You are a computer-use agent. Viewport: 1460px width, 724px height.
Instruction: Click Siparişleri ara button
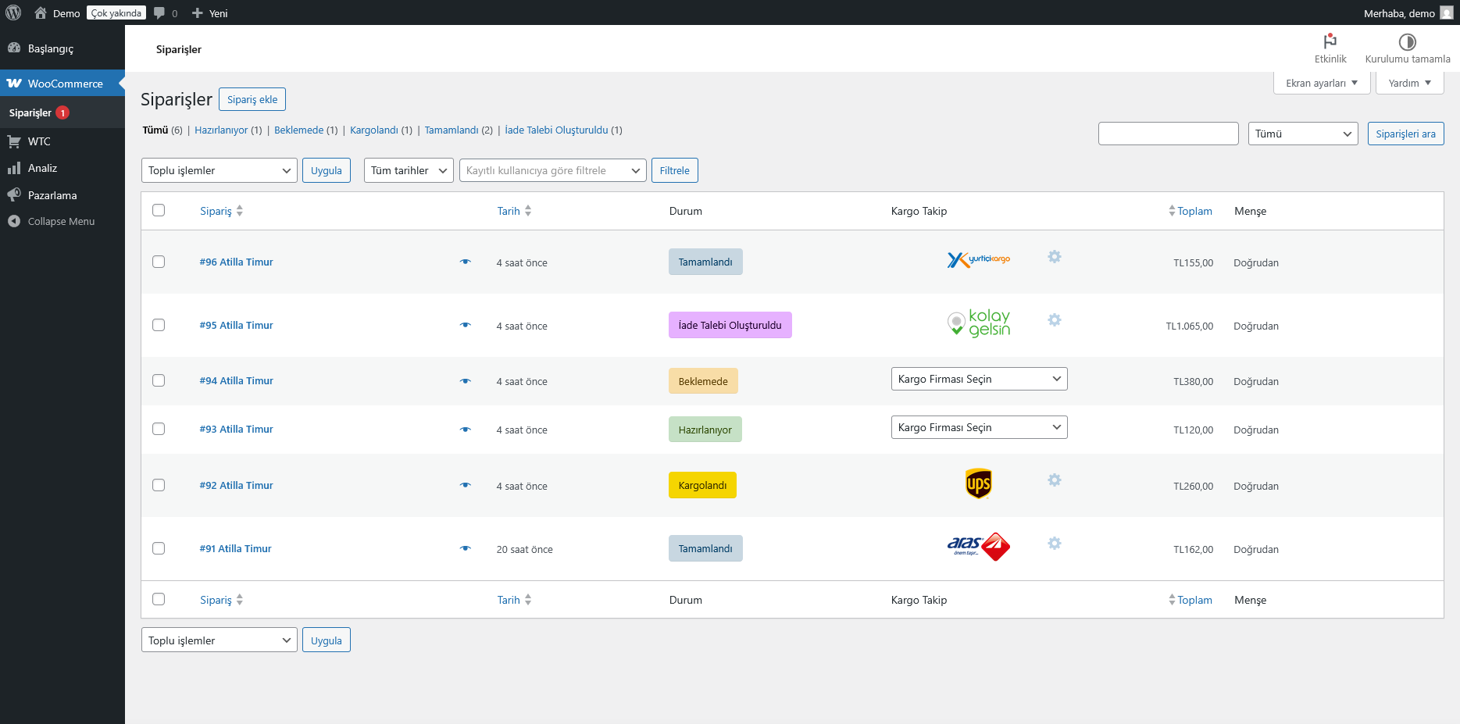1406,134
